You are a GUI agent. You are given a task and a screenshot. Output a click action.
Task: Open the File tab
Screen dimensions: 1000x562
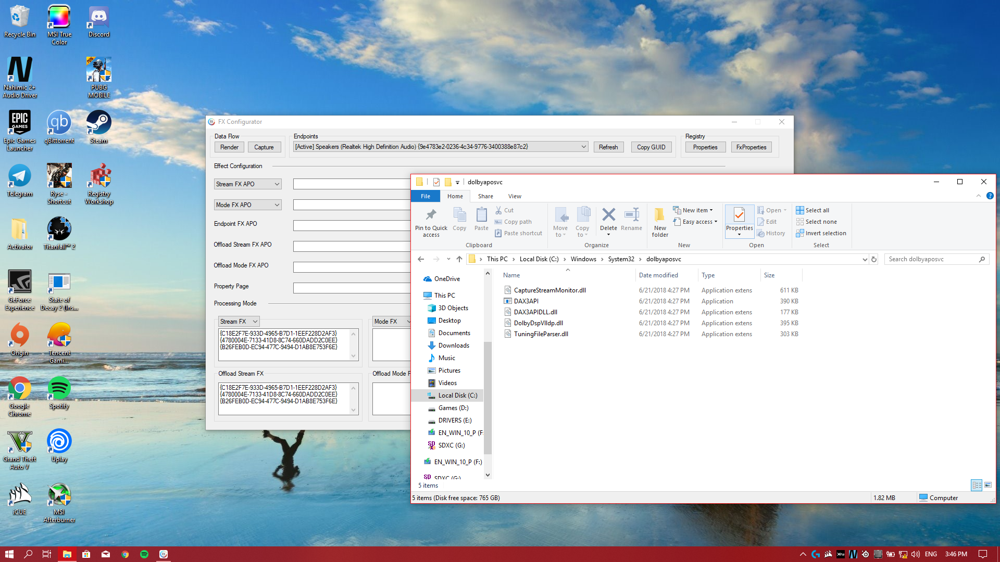(426, 196)
